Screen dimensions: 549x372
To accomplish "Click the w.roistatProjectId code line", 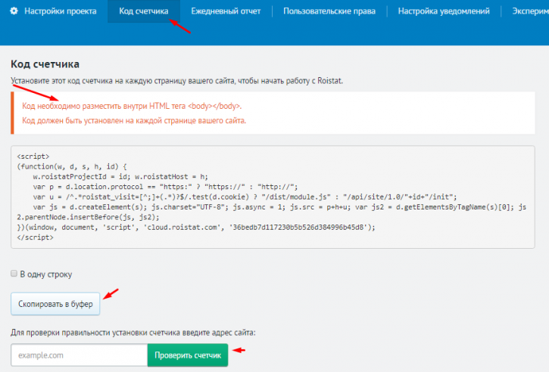I will 120,177.
